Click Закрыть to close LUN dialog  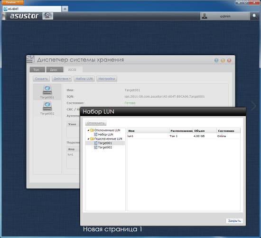pyautogui.click(x=234, y=221)
